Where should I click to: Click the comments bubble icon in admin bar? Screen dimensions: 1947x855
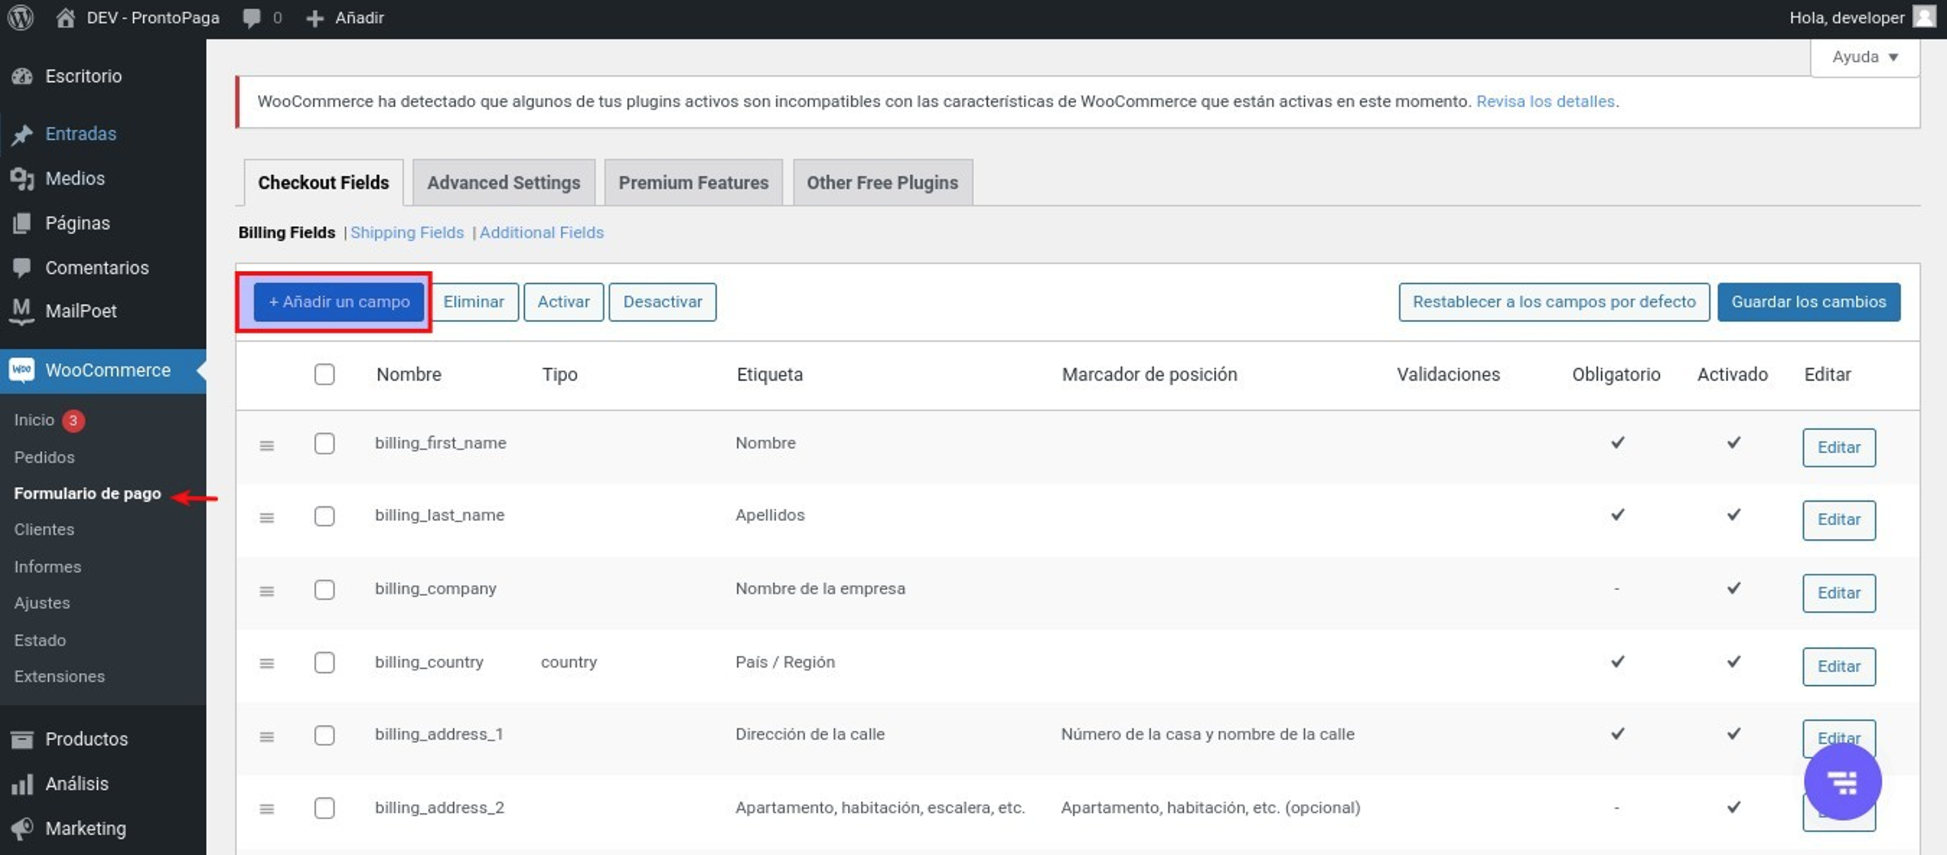pos(252,18)
